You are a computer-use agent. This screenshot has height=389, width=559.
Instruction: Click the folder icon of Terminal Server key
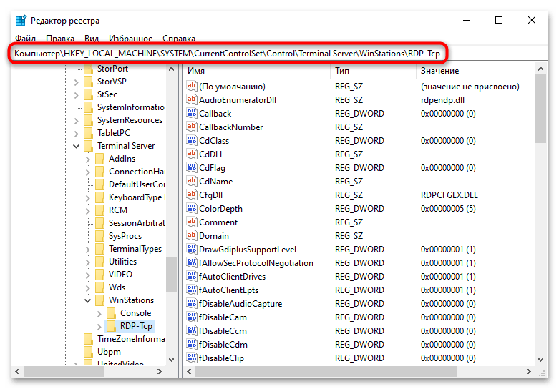click(88, 146)
